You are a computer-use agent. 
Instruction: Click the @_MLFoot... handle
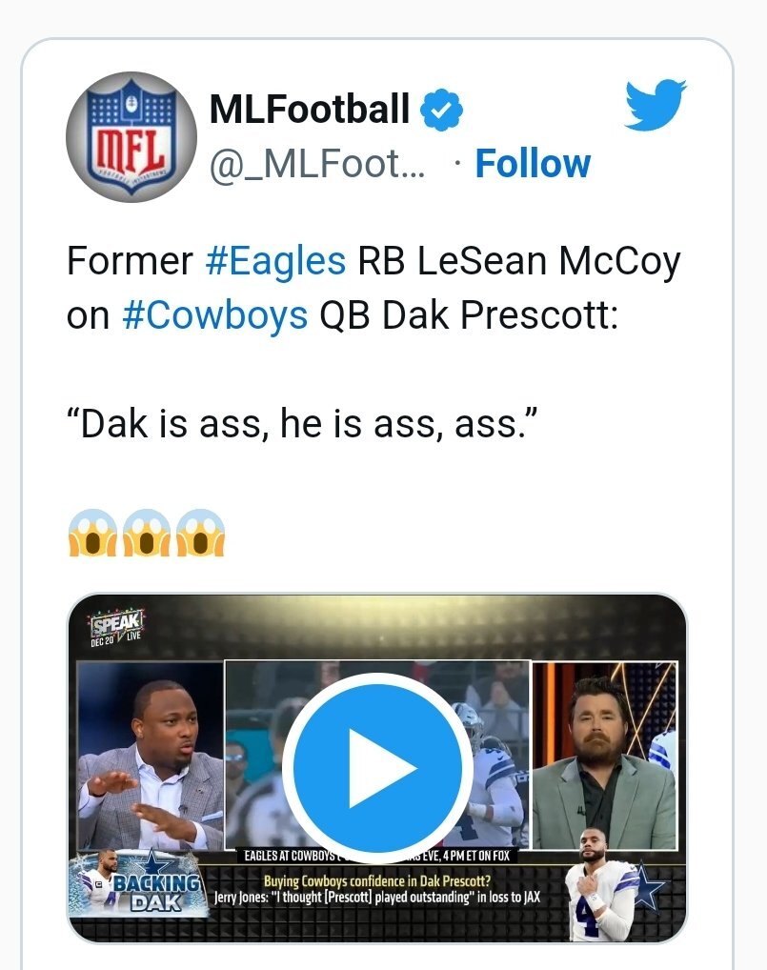(x=317, y=165)
